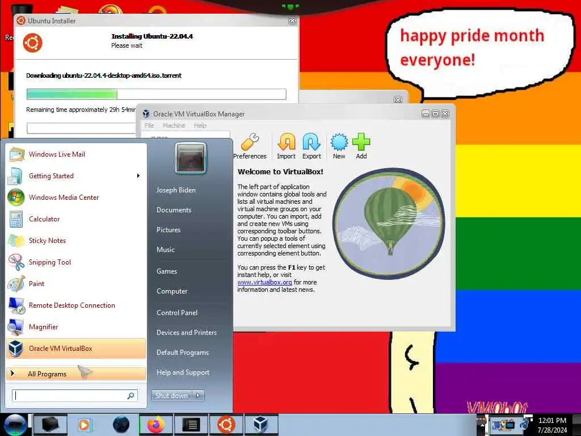
Task: Minimize the VirtualBox Manager window
Action: tap(426, 114)
